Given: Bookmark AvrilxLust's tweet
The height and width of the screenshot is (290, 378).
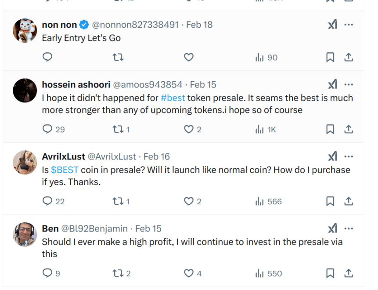Looking at the screenshot, I should [330, 201].
